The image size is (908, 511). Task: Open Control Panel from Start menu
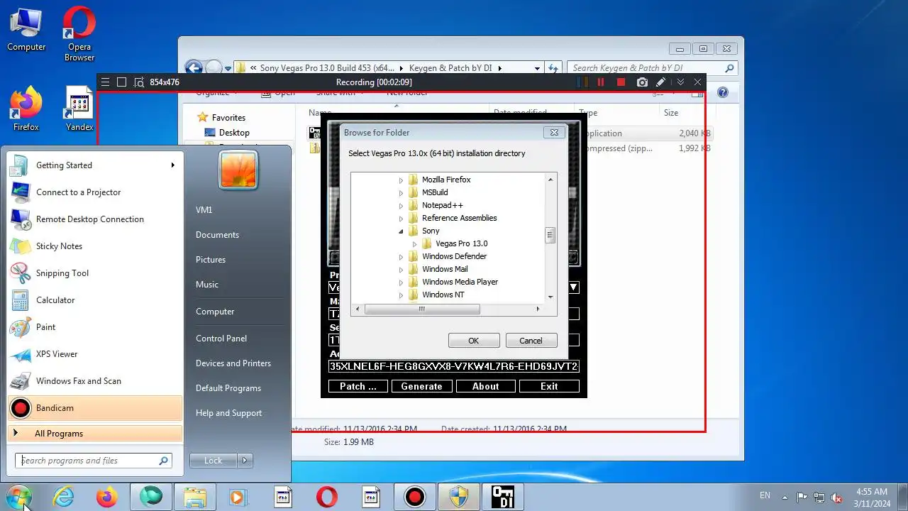(x=221, y=339)
